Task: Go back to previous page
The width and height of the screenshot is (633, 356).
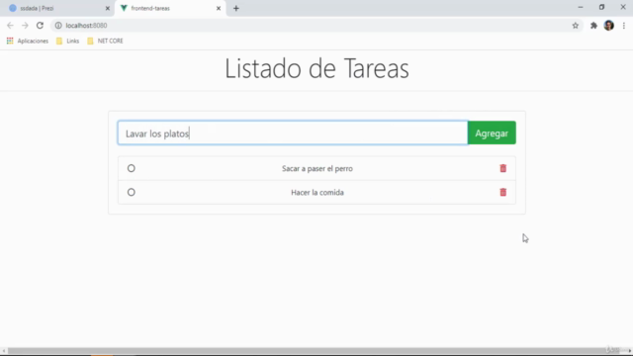Action: pos(10,26)
